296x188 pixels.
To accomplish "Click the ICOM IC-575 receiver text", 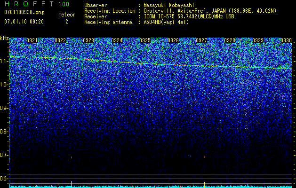I will pyautogui.click(x=189, y=16).
